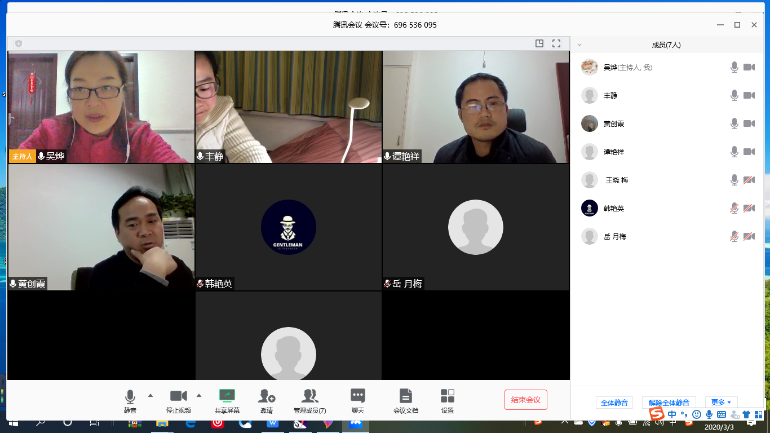Click the red 结束会议 end meeting button

click(525, 400)
